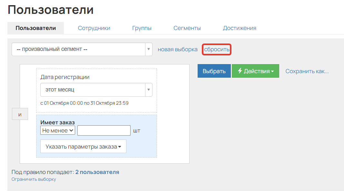Open the произвольный сегмент dropdown
Image resolution: width=344 pixels, height=193 pixels.
82,49
